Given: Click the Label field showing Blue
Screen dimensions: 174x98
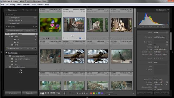Looking at the screenshot, I should click(160, 63).
